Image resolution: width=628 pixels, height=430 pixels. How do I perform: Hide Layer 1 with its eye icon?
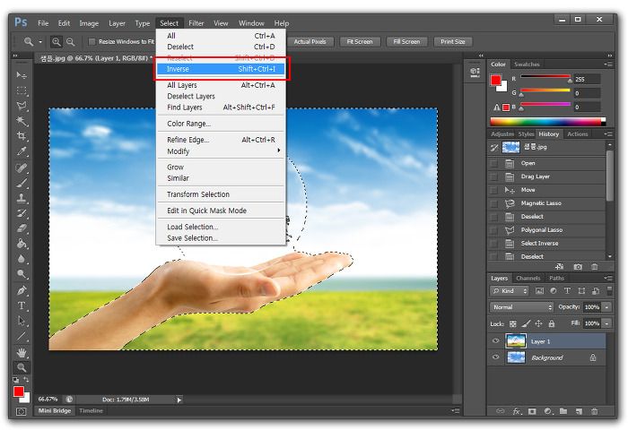click(x=496, y=341)
